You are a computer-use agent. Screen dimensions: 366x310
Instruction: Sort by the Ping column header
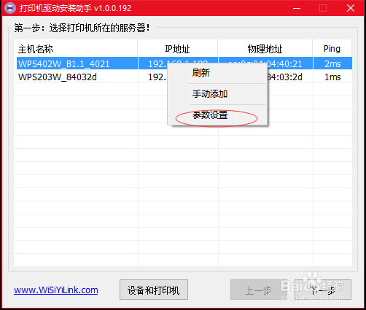332,49
